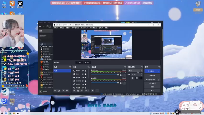
Task: Adjust the transition duration 50 ms stepper
Action: 141,74
